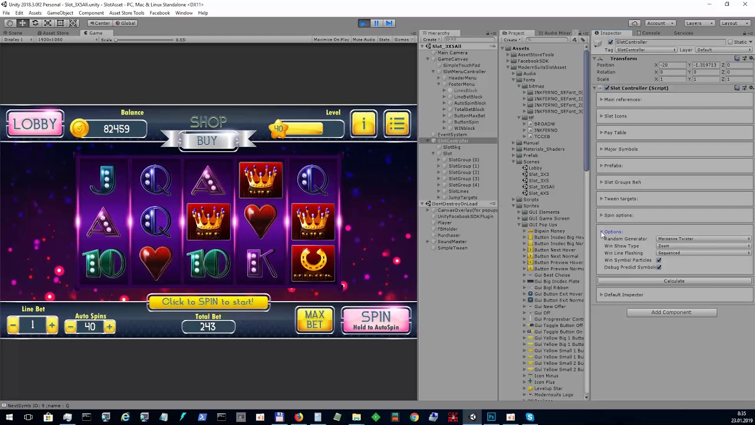Open the Window menu
755x425 pixels.
(x=183, y=13)
